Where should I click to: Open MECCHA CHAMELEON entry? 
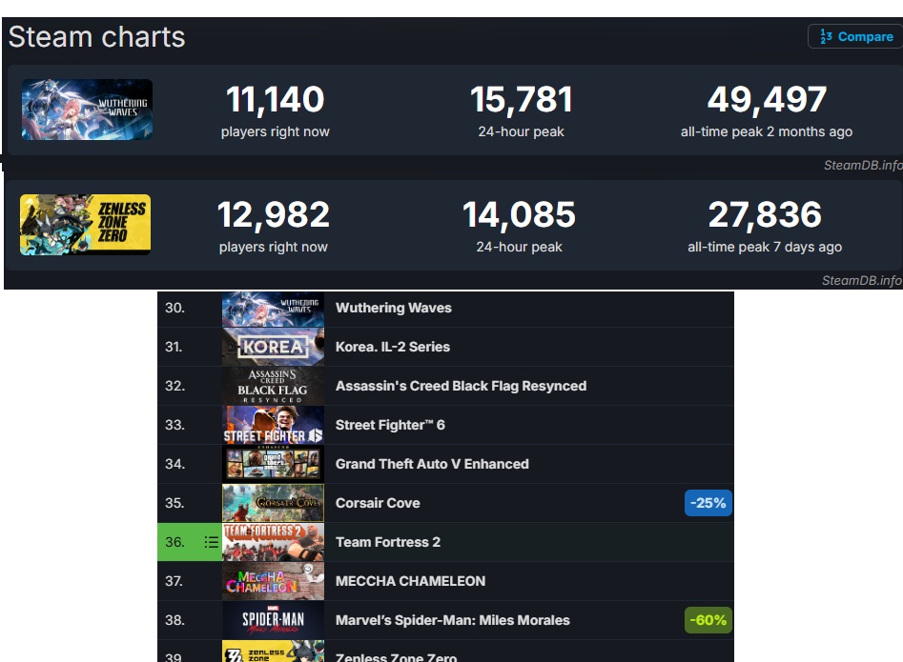pyautogui.click(x=410, y=581)
